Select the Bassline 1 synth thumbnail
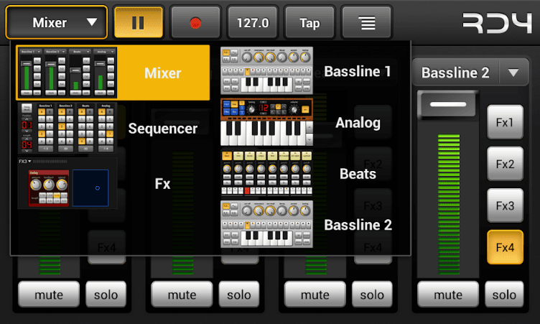 pyautogui.click(x=267, y=71)
